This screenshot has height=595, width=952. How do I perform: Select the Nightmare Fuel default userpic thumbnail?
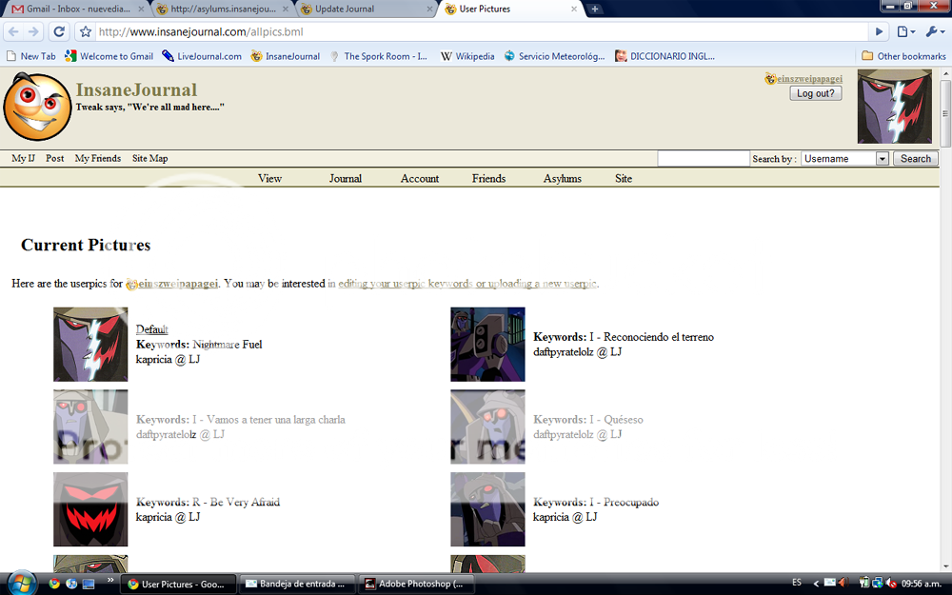pyautogui.click(x=90, y=344)
